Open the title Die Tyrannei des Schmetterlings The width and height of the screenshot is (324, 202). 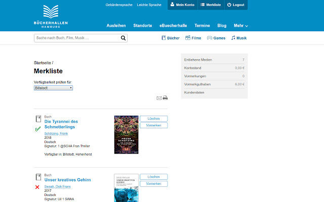point(61,124)
